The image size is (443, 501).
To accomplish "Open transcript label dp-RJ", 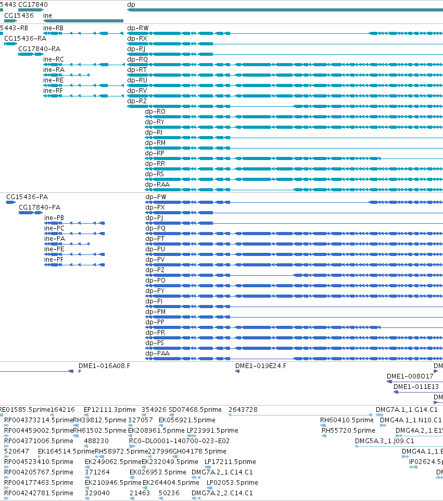I will (x=136, y=49).
